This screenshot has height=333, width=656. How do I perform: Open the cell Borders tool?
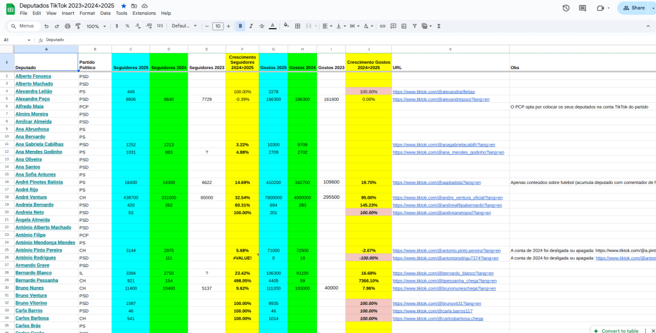point(297,26)
